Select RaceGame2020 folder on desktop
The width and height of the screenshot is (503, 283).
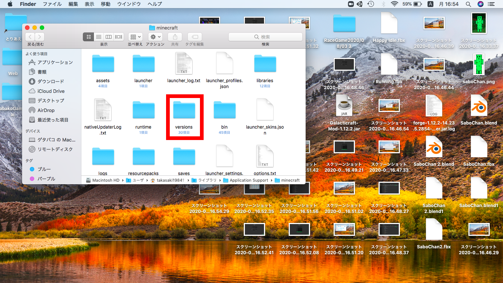click(x=344, y=23)
